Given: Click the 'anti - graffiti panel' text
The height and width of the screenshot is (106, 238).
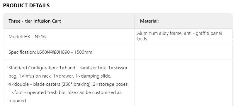Looking at the screenshot, I should (203, 33).
